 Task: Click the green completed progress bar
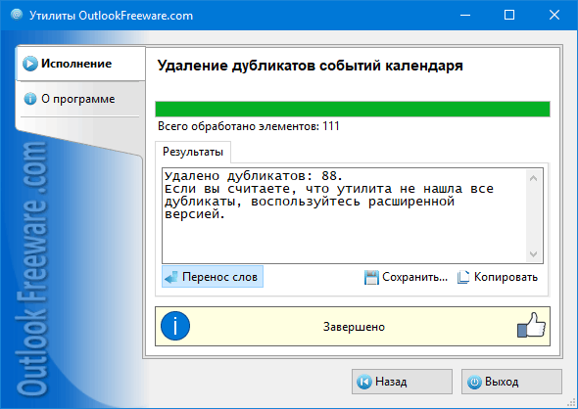pyautogui.click(x=353, y=109)
